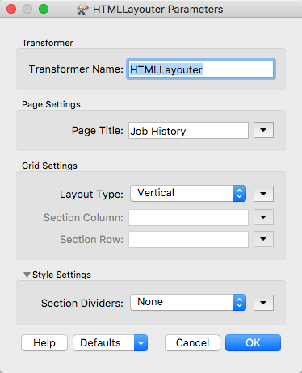This screenshot has width=302, height=373.
Task: Click the FME icon in title bar
Action: tap(82, 10)
